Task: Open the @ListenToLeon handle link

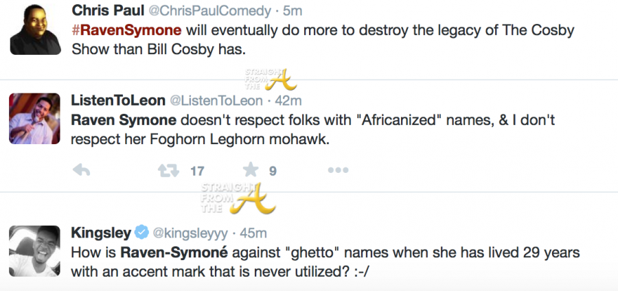Action: coord(216,100)
